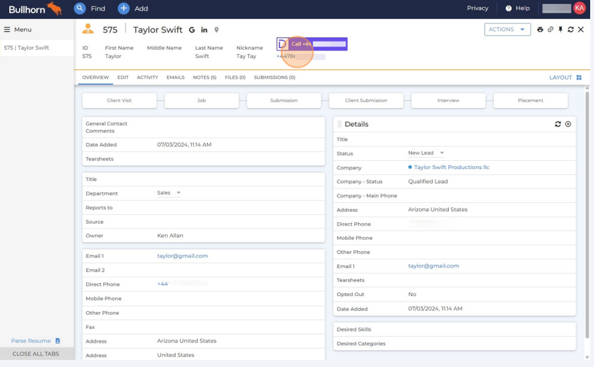Screen dimensions: 594x367
Task: Search Taylor Swift on Google icon
Action: pos(192,30)
